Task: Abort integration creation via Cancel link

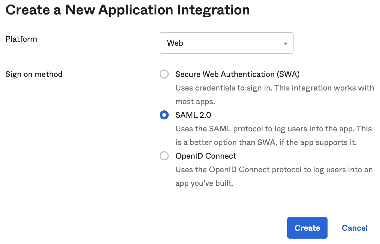Action: (x=354, y=228)
